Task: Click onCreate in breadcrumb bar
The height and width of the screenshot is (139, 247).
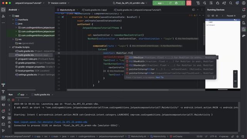Action: coord(176,136)
